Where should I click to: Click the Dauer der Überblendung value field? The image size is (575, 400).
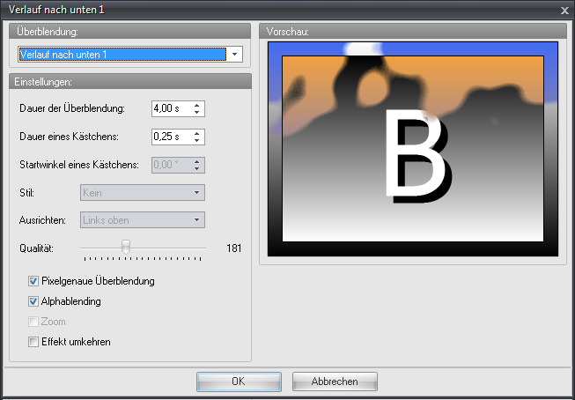click(171, 109)
